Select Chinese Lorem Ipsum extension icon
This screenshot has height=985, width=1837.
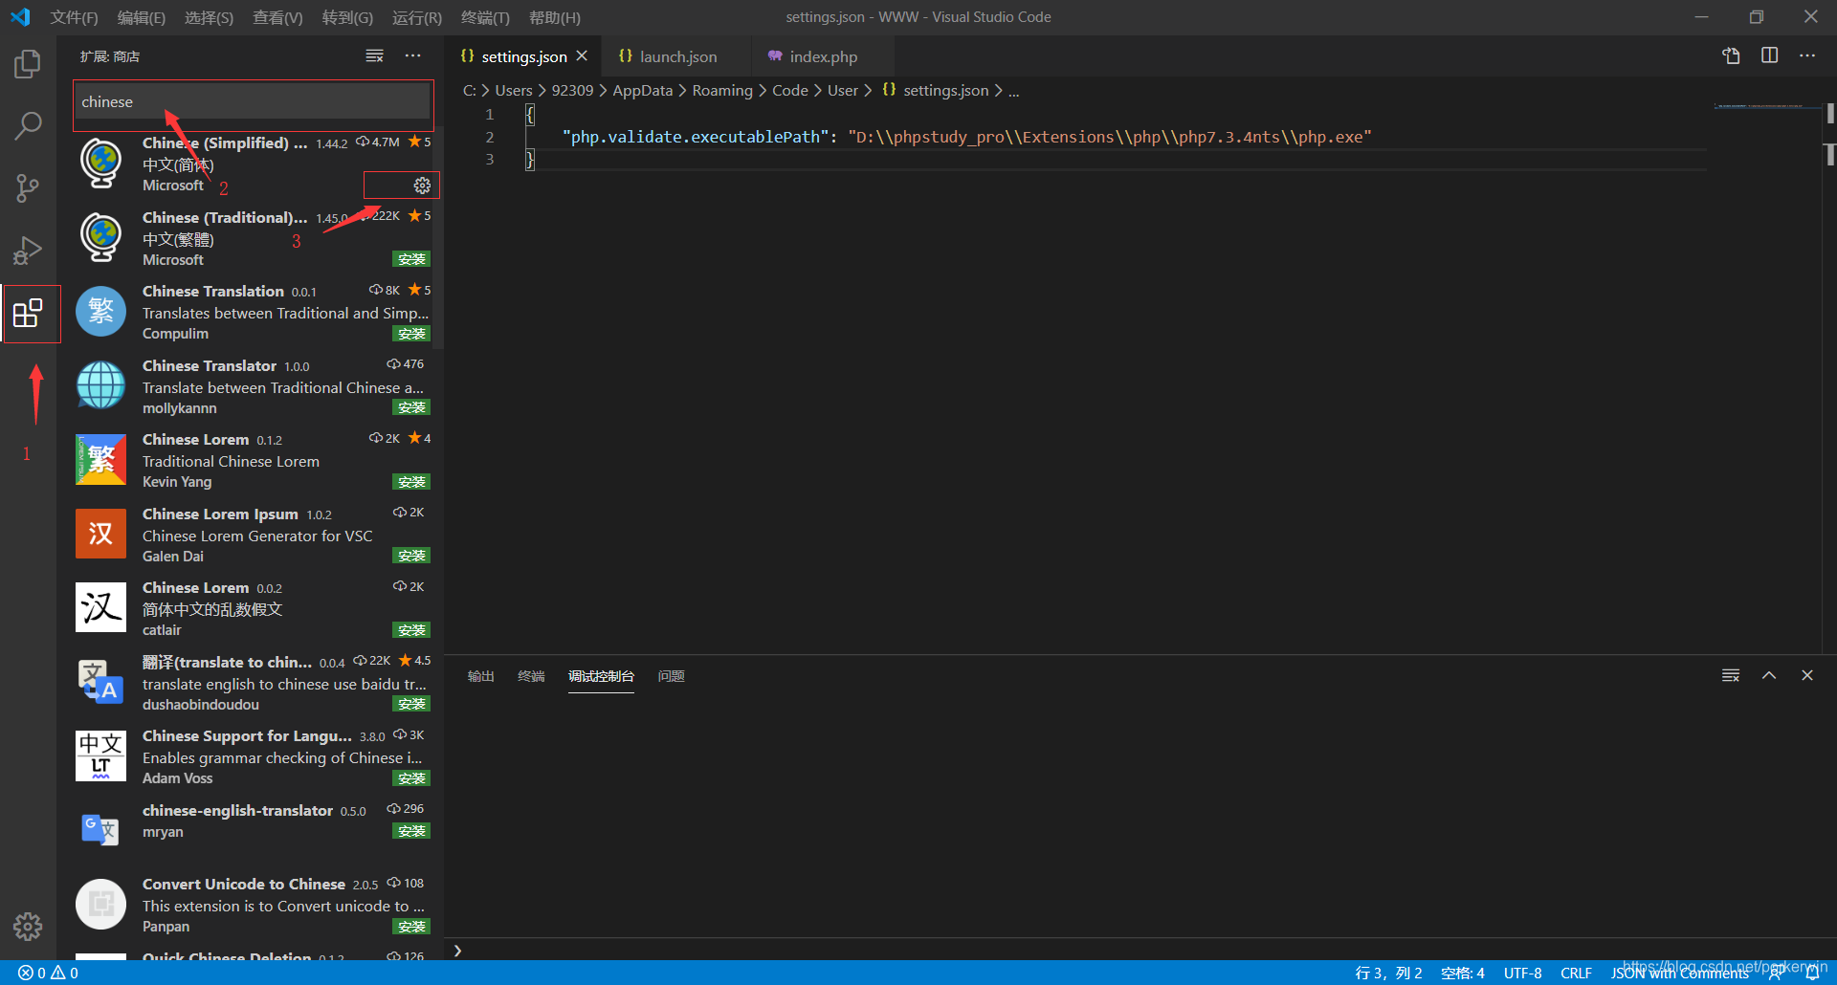coord(100,534)
